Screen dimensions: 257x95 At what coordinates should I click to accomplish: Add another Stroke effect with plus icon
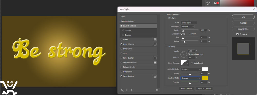coord(155,40)
